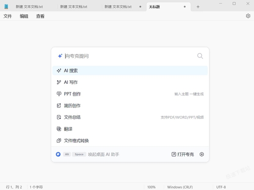Open the 编辑 menu

(x=24, y=16)
